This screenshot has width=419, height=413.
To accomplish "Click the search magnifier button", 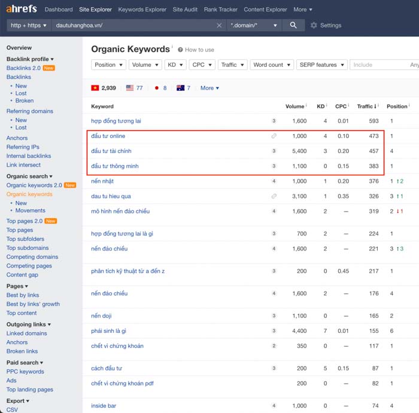I will (x=293, y=25).
